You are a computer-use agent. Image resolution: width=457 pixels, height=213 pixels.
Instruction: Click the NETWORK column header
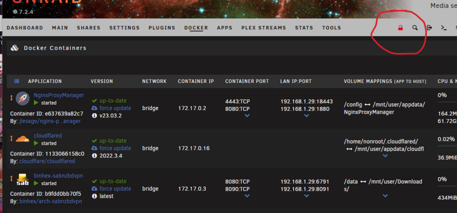(x=154, y=81)
